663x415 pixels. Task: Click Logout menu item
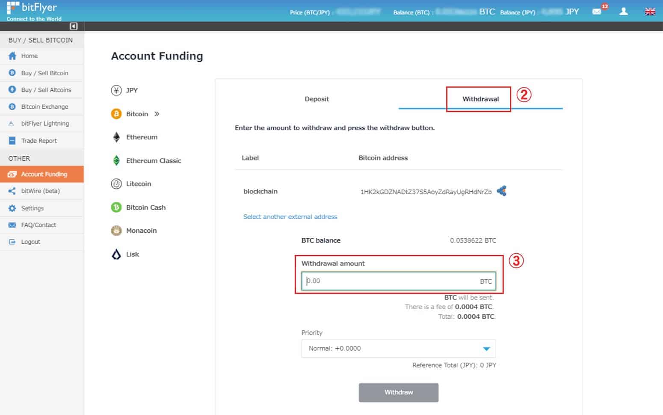click(x=42, y=242)
